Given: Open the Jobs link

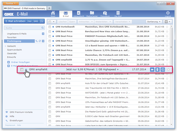Looking at the screenshot, I should pos(19,125).
